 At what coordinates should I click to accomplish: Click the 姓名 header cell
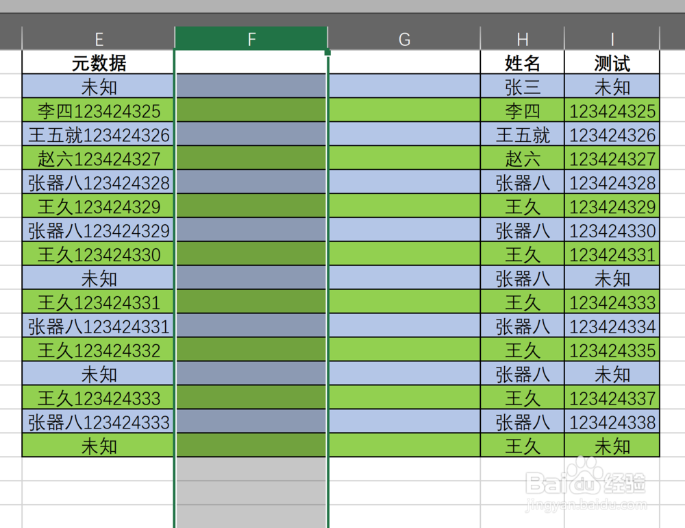522,62
